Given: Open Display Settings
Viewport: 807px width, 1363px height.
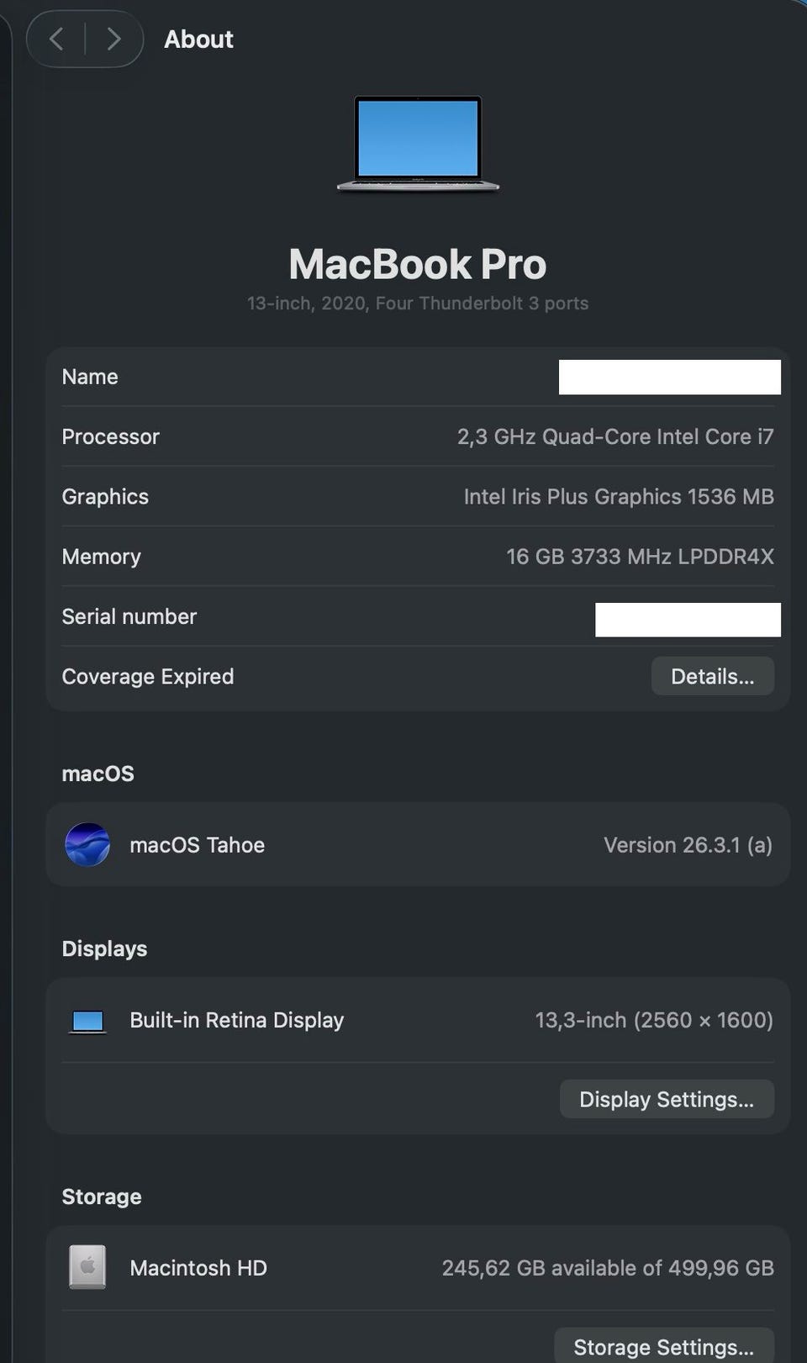Looking at the screenshot, I should click(x=667, y=1099).
